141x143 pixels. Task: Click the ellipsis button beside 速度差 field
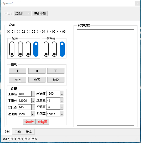point(62,100)
